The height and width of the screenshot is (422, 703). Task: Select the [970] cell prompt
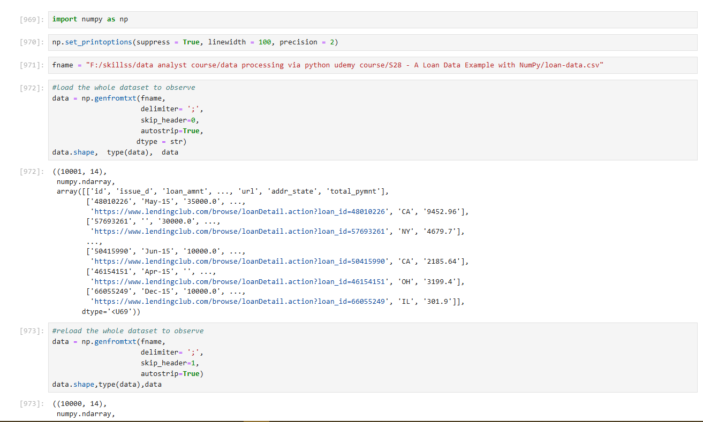(31, 42)
